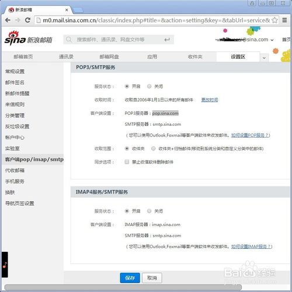Image resolution: width=292 pixels, height=292 pixels.
Task: Expand the account dropdown beside sina.com
Action: 272,40
